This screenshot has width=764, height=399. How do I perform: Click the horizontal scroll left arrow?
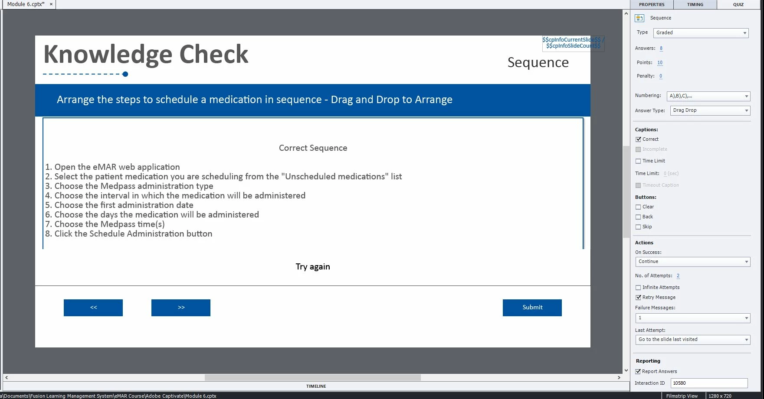pyautogui.click(x=7, y=378)
